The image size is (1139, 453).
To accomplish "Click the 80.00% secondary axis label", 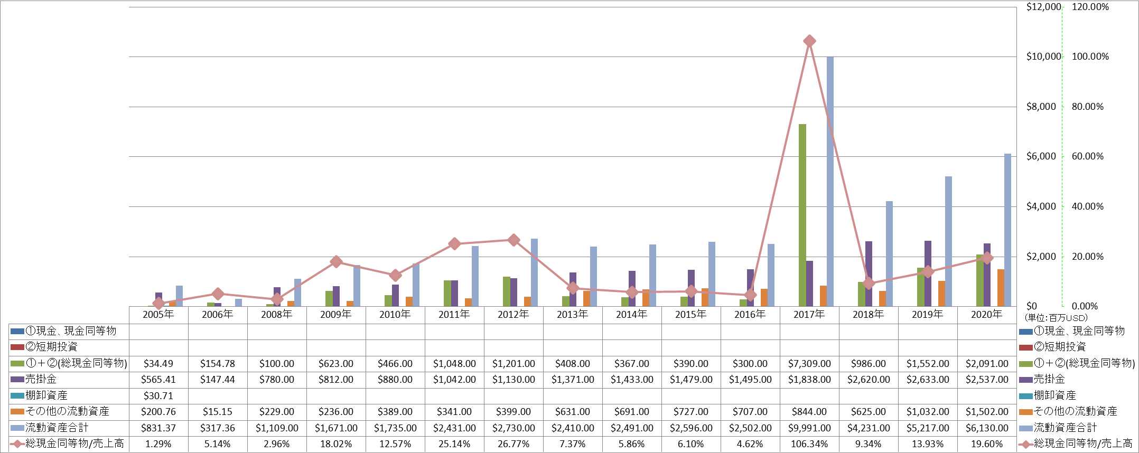I will pos(1088,107).
